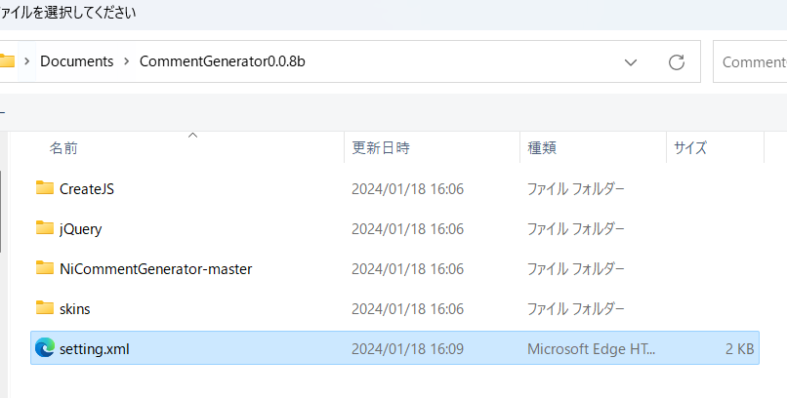Sort files by サイズ column
787x398 pixels.
[689, 148]
